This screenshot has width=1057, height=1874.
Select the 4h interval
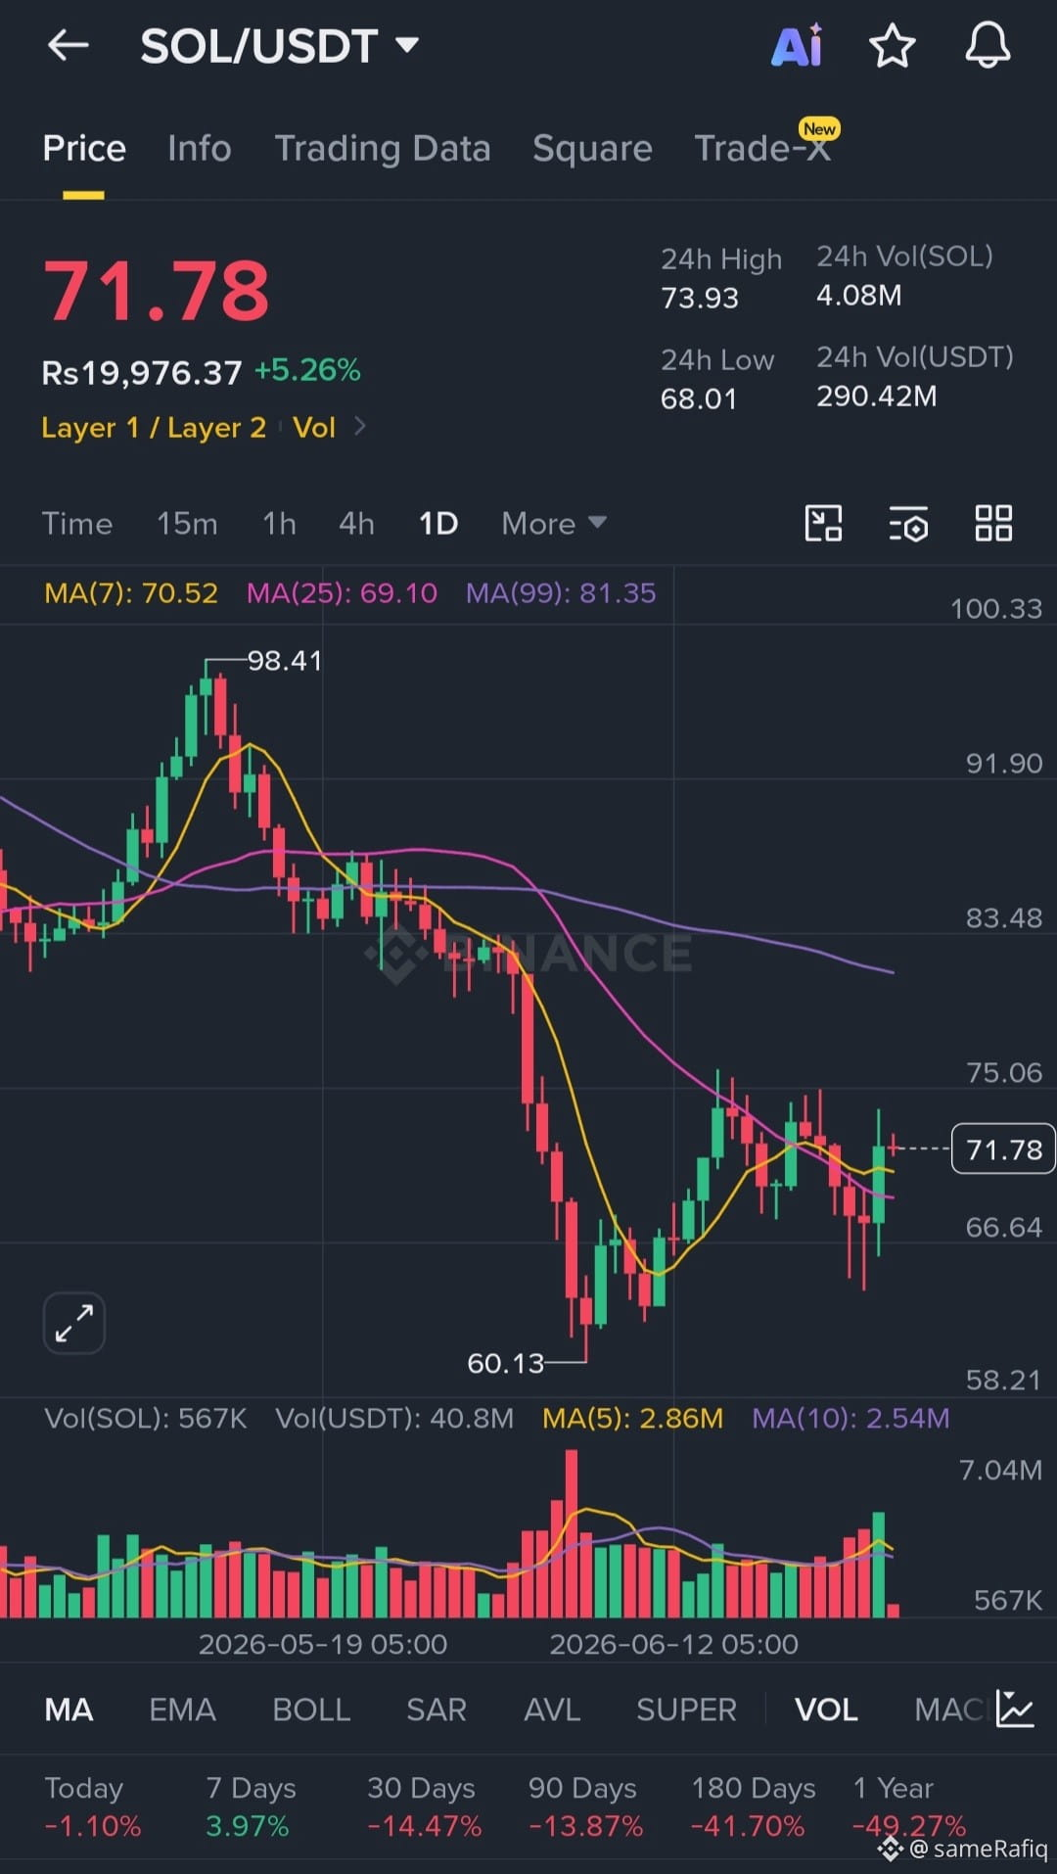tap(356, 524)
